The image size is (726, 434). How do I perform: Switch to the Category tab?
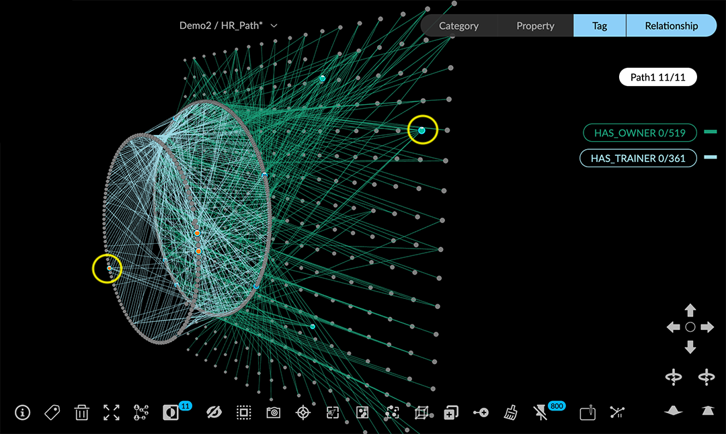(x=458, y=26)
